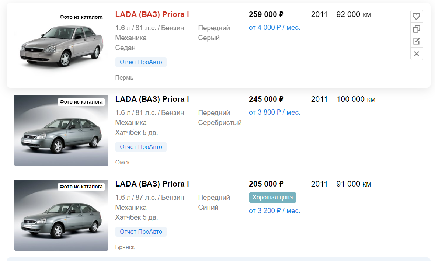Open the gray Priora sedan listing title
Viewport: 435px width, 261px height.
[x=152, y=14]
